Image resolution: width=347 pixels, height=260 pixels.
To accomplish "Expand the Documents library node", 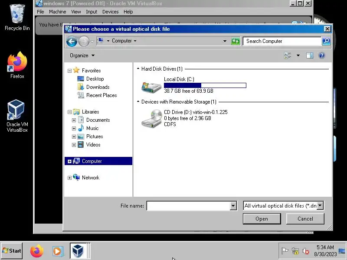I will pyautogui.click(x=74, y=120).
